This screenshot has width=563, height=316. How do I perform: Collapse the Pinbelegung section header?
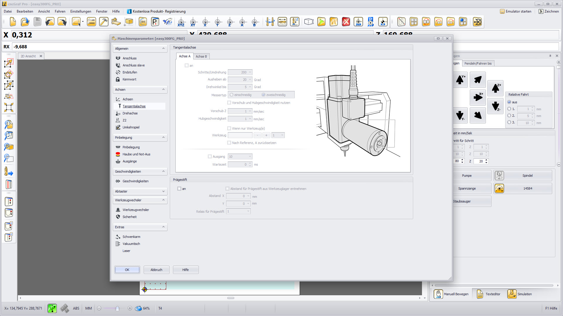point(140,138)
